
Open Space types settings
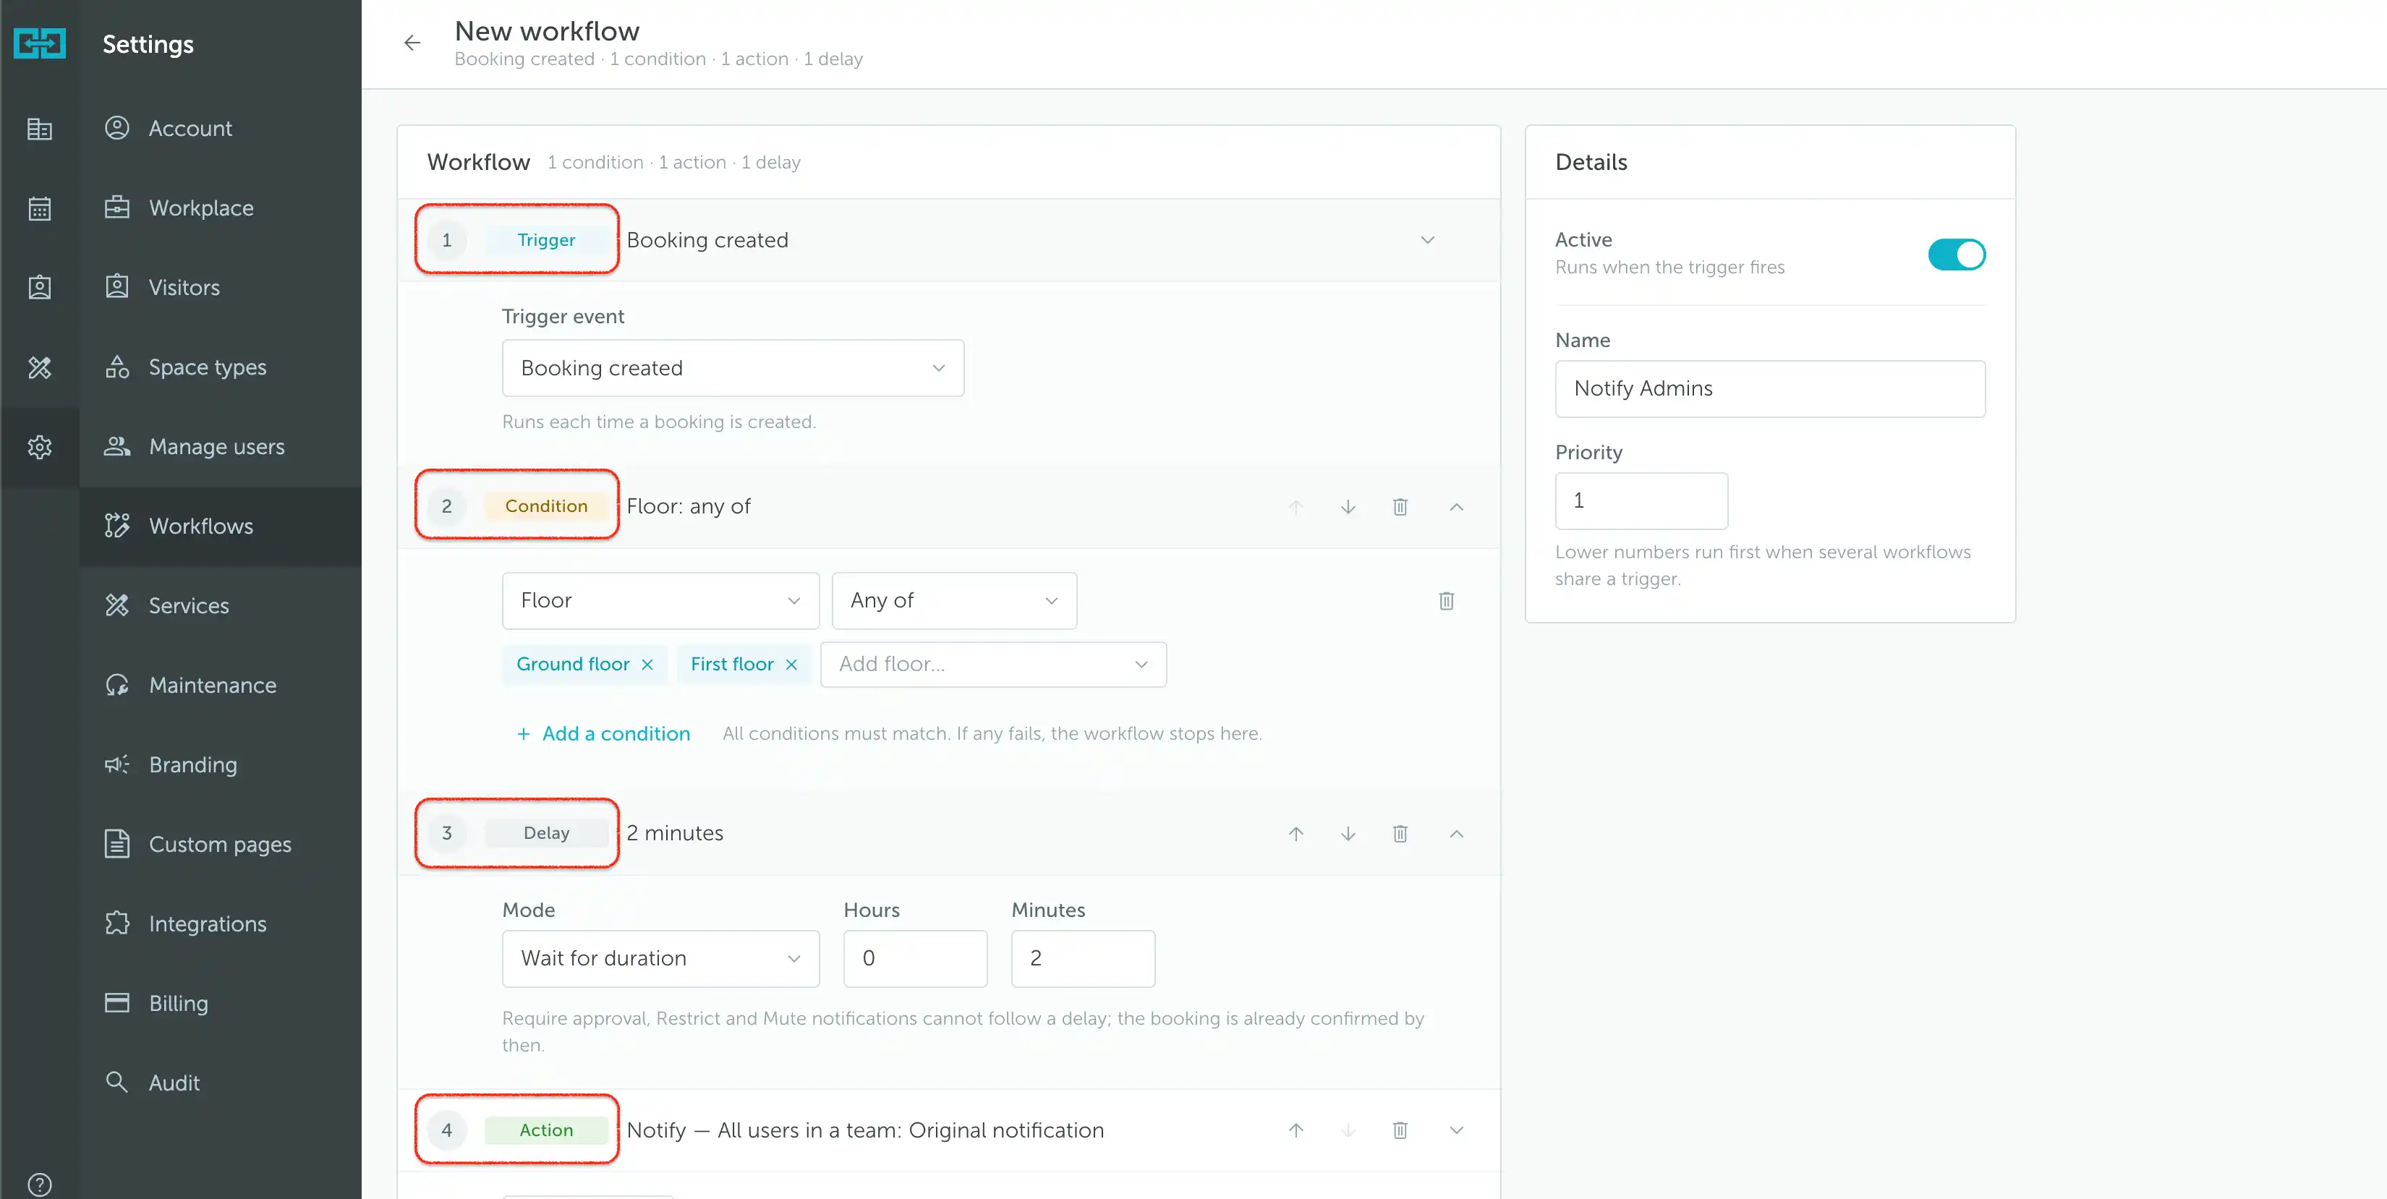tap(221, 367)
